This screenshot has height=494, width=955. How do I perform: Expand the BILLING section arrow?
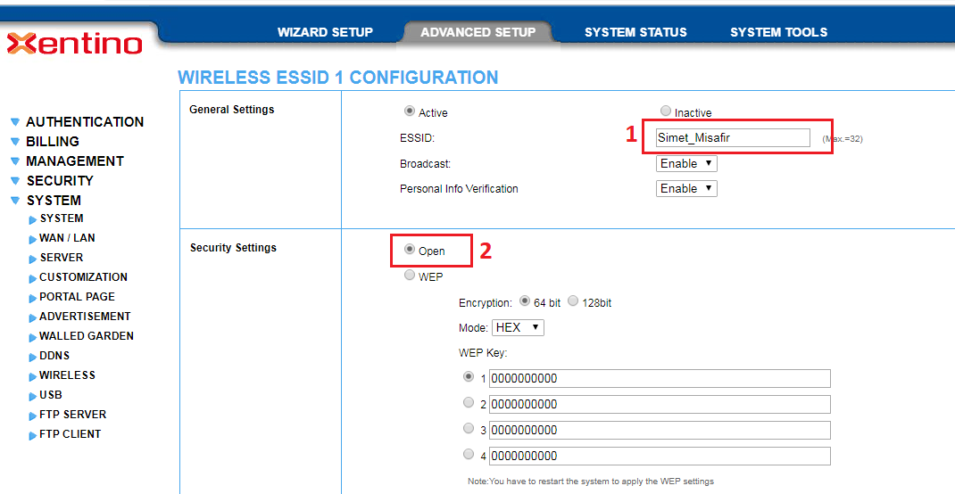click(x=15, y=142)
